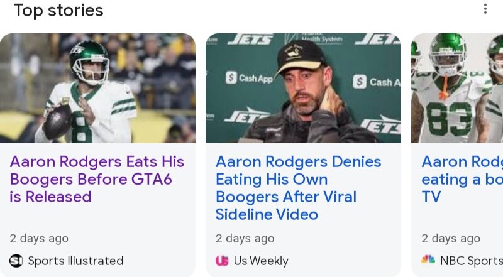Open the partially visible third story headline

tap(462, 179)
